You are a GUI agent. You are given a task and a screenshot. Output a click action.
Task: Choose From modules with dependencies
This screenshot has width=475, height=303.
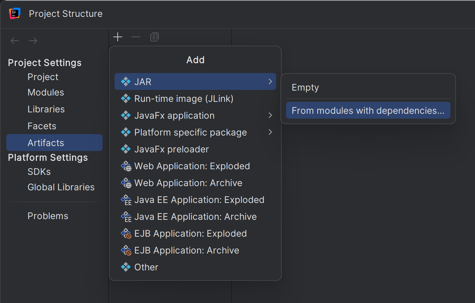pos(368,111)
